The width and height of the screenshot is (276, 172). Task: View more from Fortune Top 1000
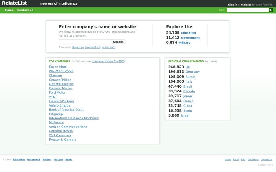tap(108, 62)
